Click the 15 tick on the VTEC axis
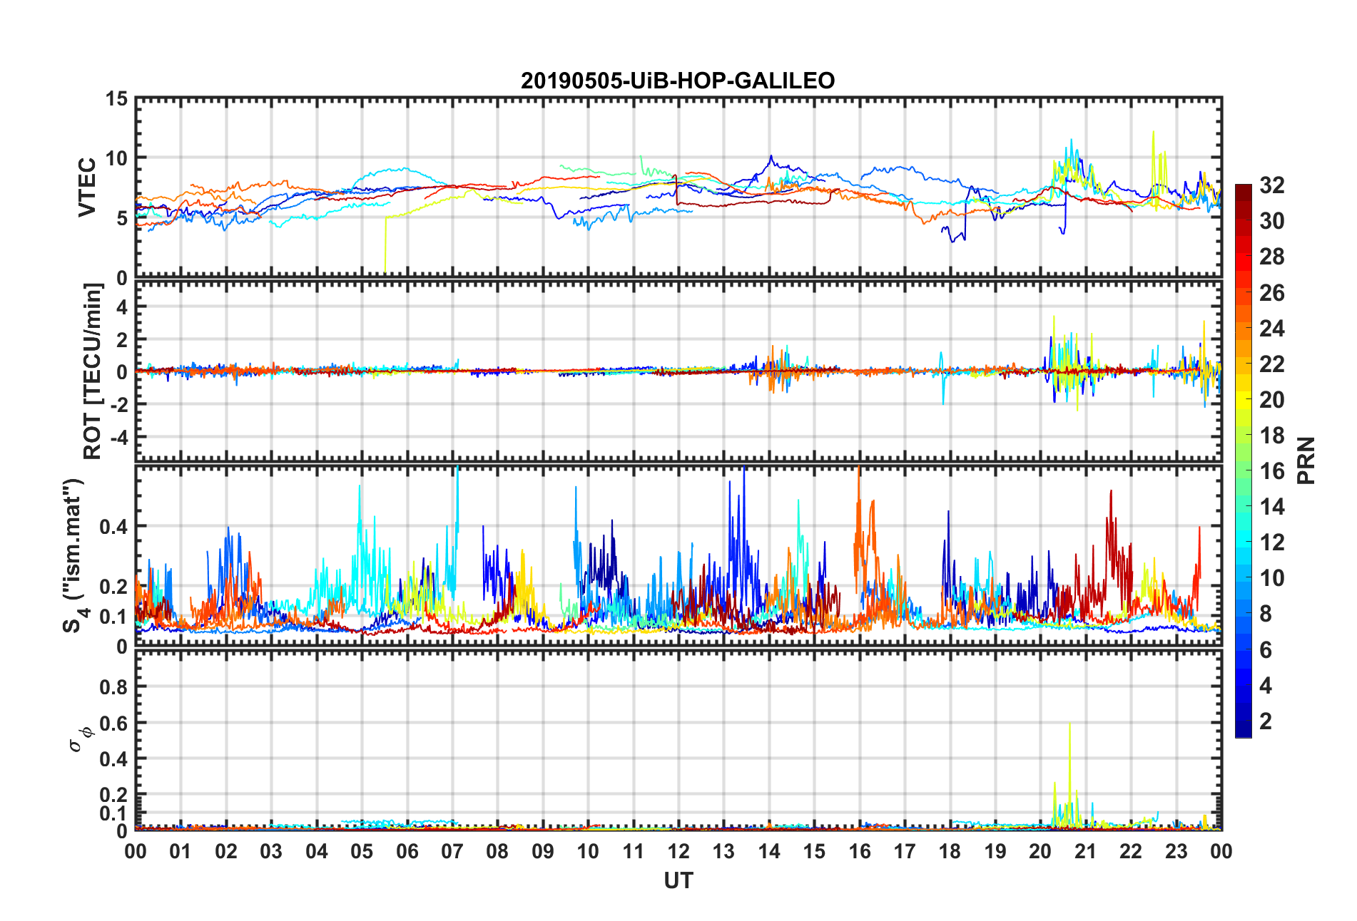This screenshot has height=921, width=1357. click(x=116, y=99)
